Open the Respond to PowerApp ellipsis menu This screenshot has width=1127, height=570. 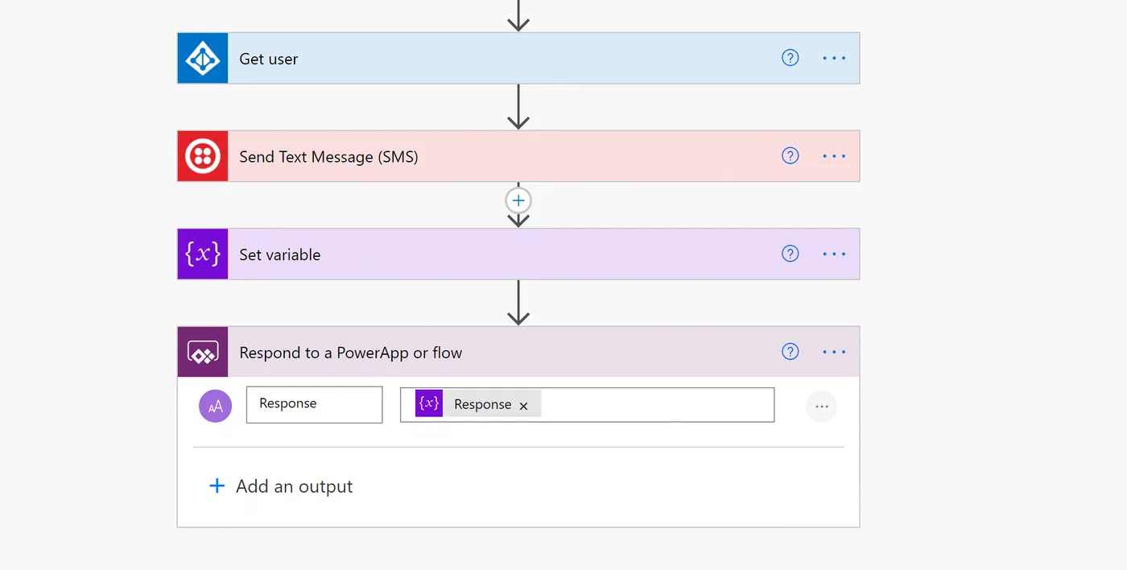[834, 352]
